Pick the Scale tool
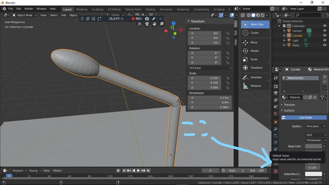 click(255, 59)
